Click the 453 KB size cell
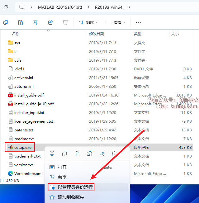 (x=185, y=147)
